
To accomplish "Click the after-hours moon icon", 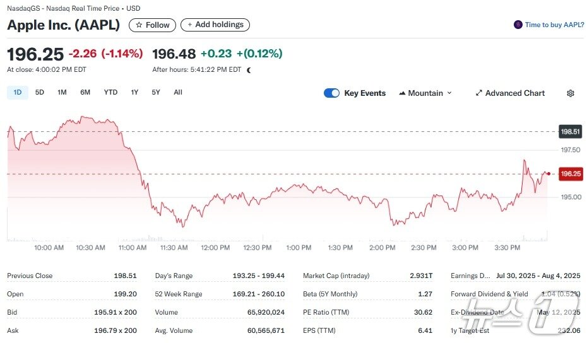I will (x=249, y=70).
